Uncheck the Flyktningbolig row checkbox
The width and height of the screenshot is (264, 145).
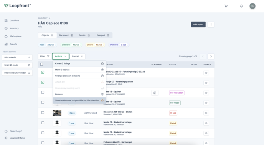(x=43, y=72)
